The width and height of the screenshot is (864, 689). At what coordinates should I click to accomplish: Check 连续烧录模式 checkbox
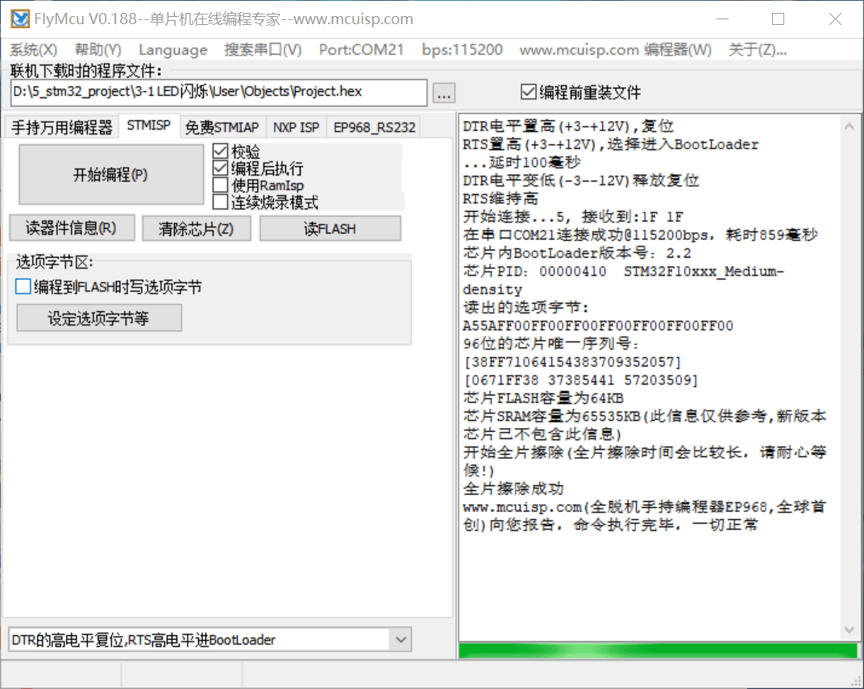pos(220,202)
